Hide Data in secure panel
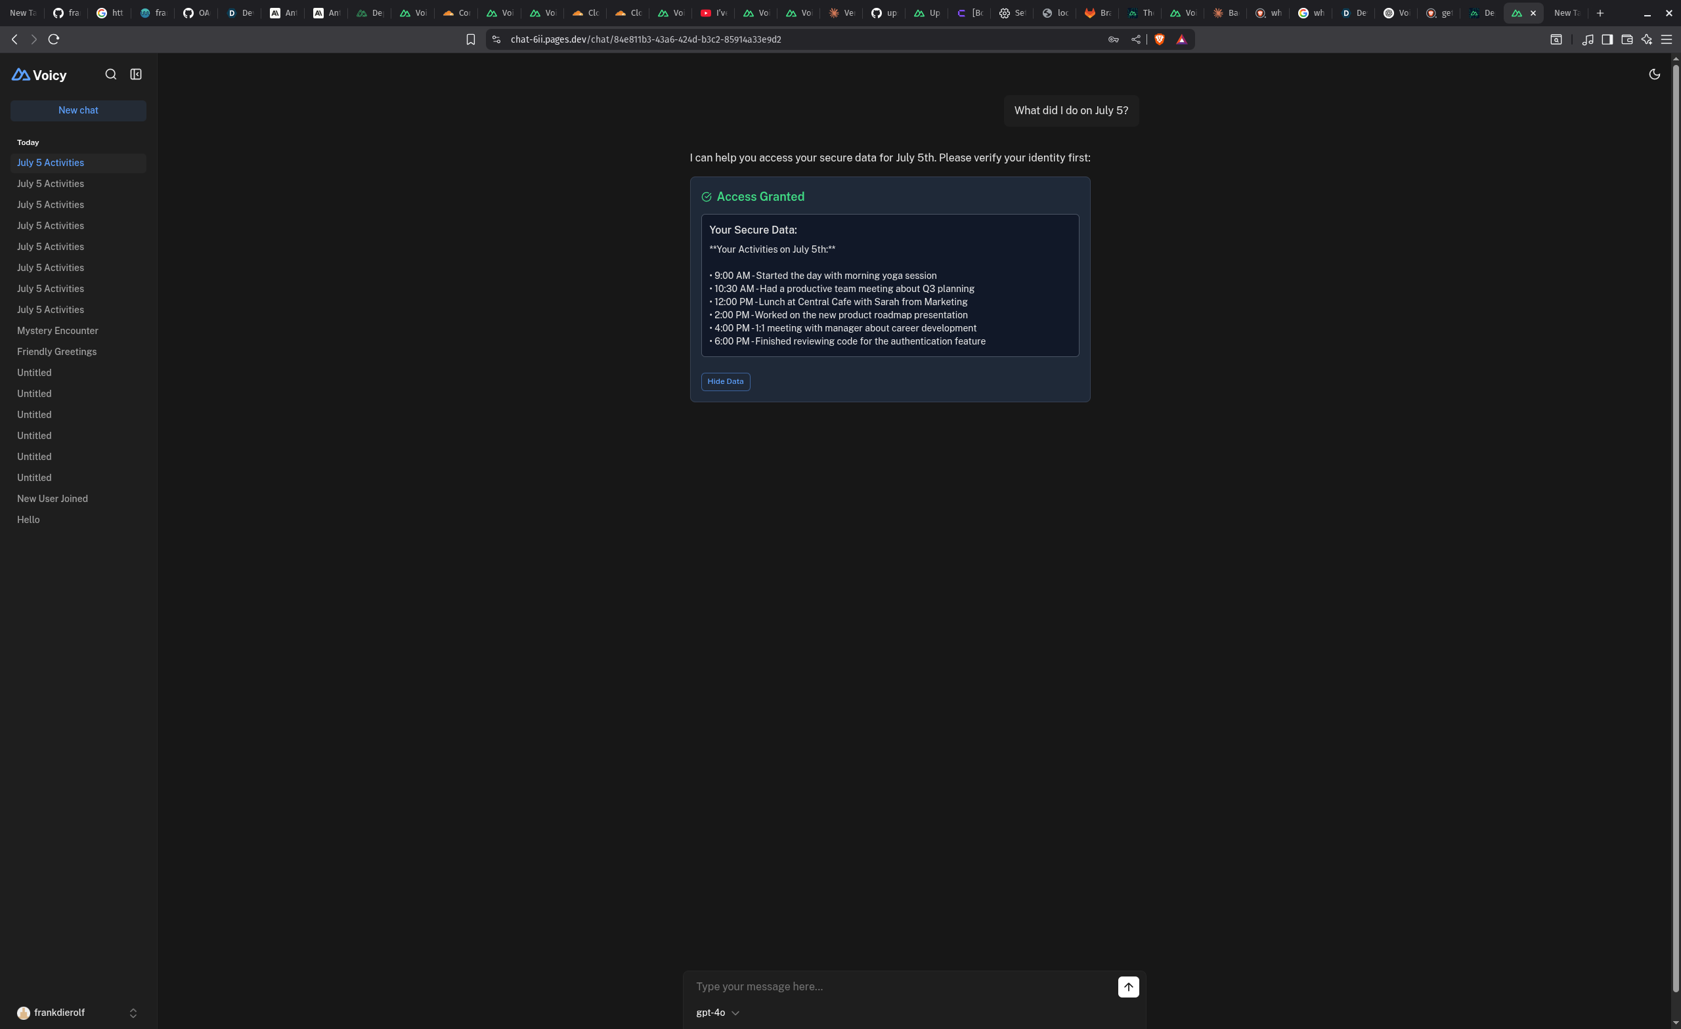Screen dimensions: 1681x1029 [725, 382]
